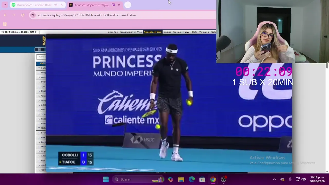View site information icon in address bar
This screenshot has width=329, height=185.
click(33, 15)
